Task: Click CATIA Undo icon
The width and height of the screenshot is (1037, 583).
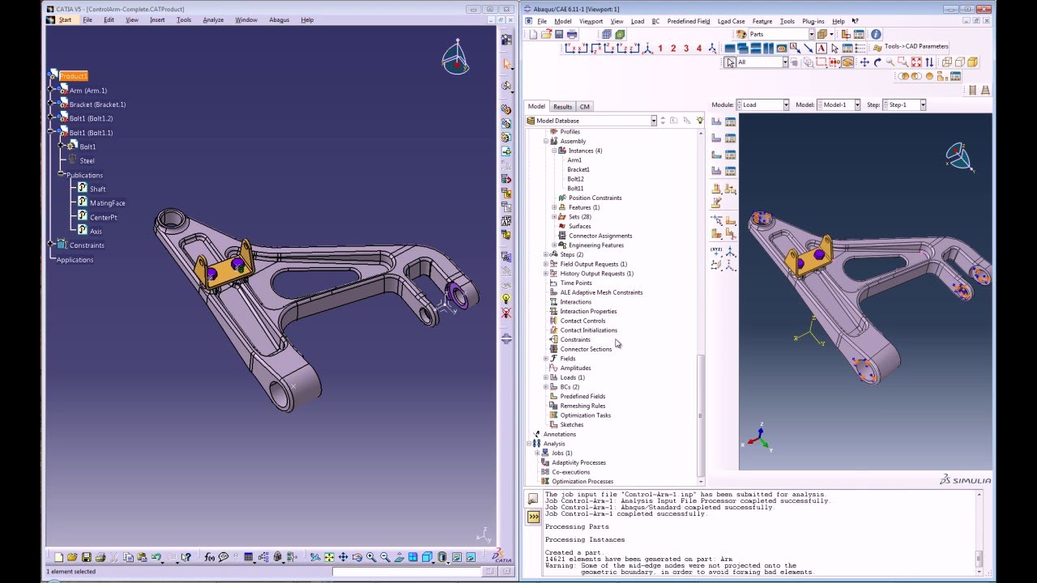Action: pyautogui.click(x=156, y=557)
